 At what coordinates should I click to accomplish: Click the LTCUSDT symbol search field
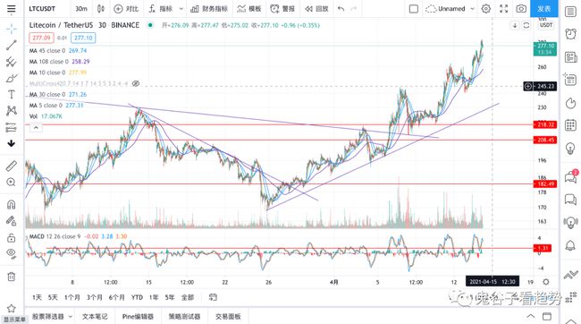pos(42,9)
